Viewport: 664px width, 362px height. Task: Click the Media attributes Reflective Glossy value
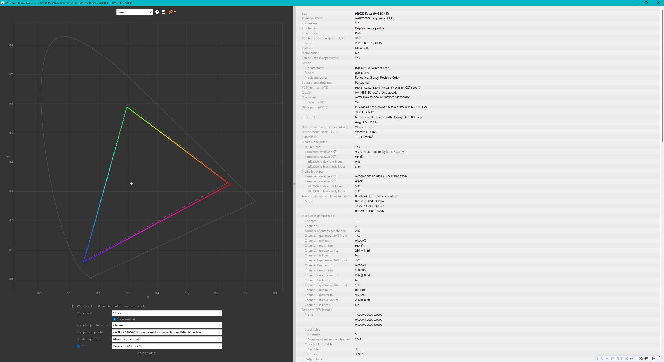coord(377,78)
